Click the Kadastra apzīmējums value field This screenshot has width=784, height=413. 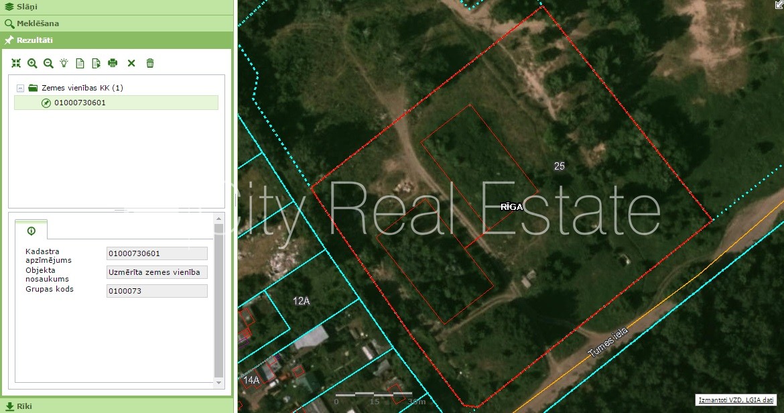click(x=157, y=253)
